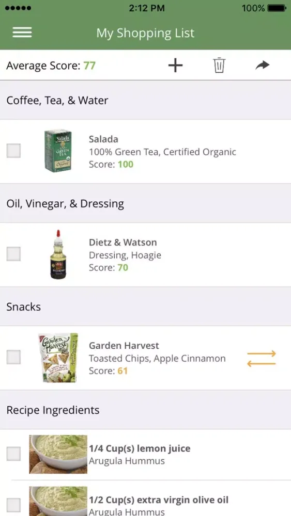
Task: Tap the swap arrows for Garden Harvest
Action: click(x=262, y=359)
